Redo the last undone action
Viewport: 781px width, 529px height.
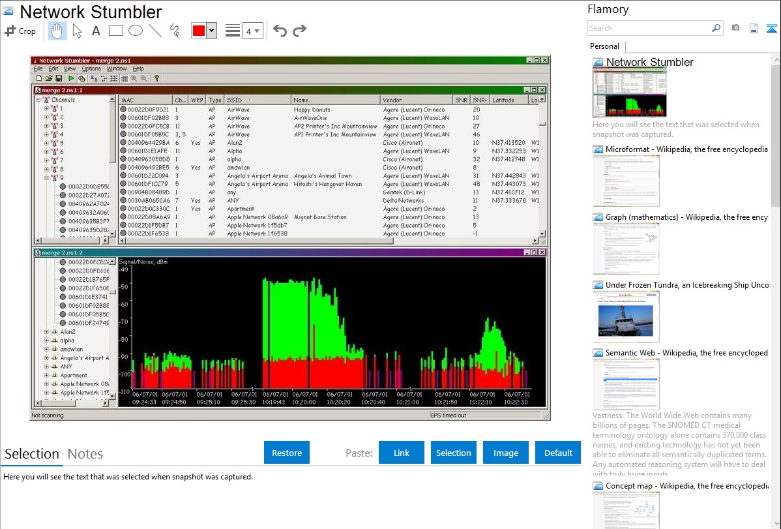[299, 31]
